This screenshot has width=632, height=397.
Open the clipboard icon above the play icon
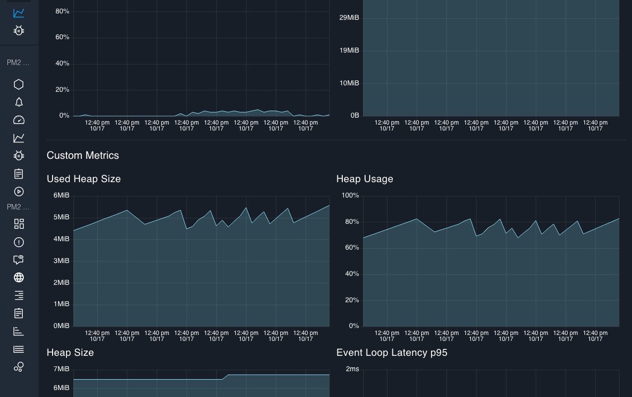coord(18,174)
